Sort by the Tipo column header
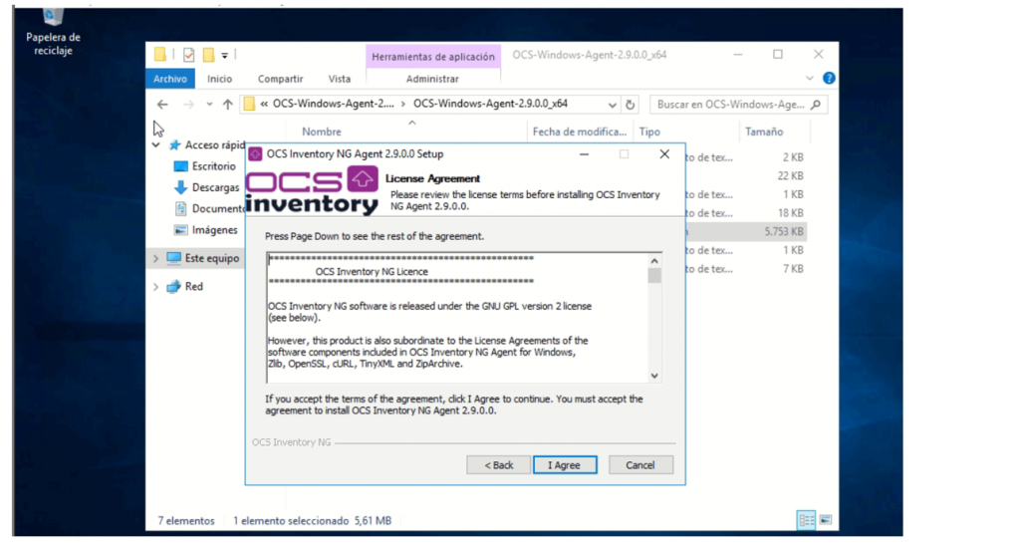Image resolution: width=1020 pixels, height=549 pixels. click(x=649, y=132)
